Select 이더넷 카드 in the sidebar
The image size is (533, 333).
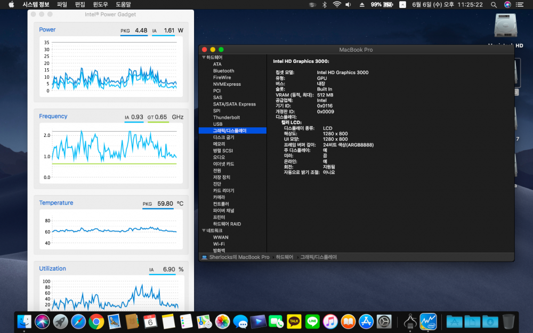pyautogui.click(x=223, y=164)
